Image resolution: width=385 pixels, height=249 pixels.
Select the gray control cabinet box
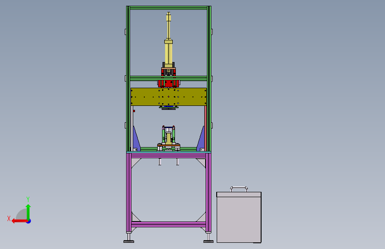coord(238,218)
